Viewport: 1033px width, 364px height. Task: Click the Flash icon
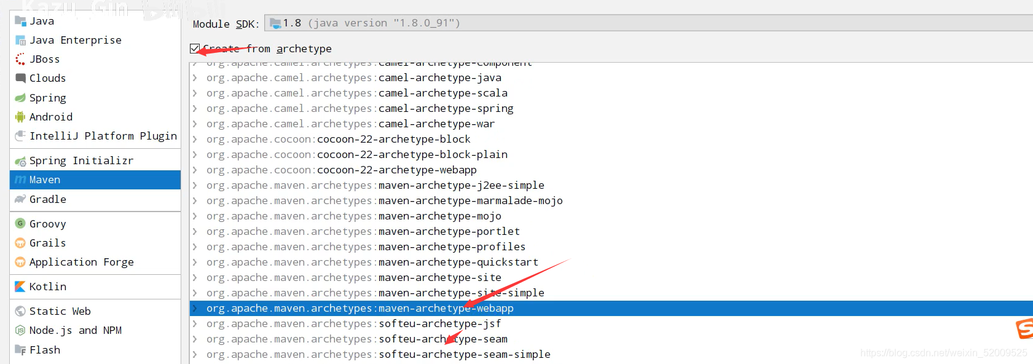pyautogui.click(x=20, y=350)
